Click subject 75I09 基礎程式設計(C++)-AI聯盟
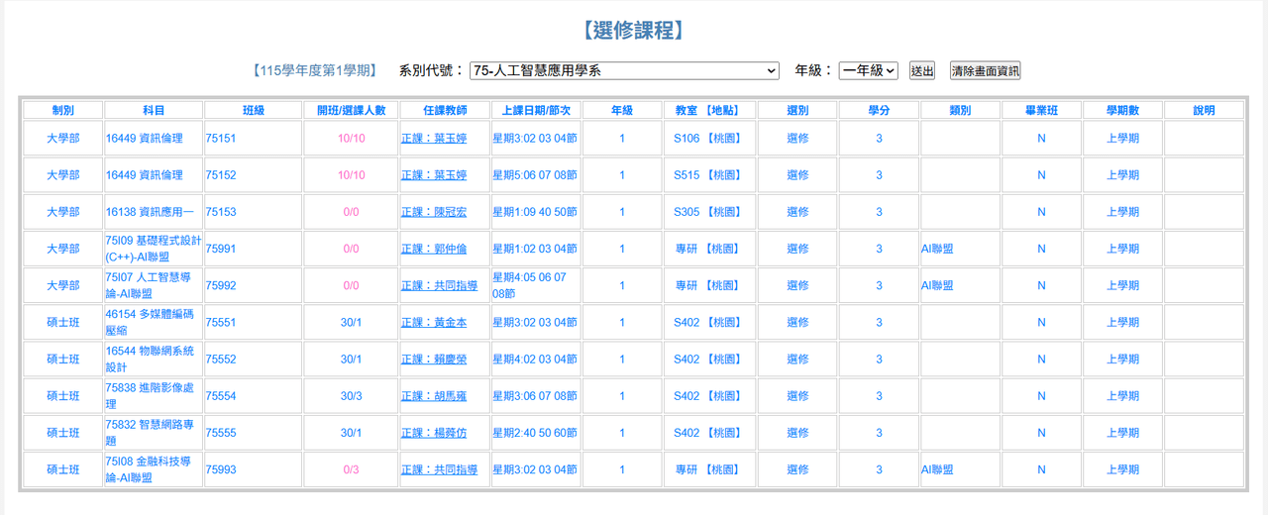 pyautogui.click(x=154, y=249)
